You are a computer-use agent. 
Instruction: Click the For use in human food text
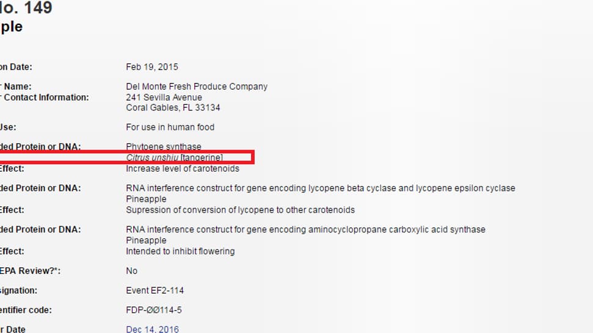pyautogui.click(x=170, y=127)
